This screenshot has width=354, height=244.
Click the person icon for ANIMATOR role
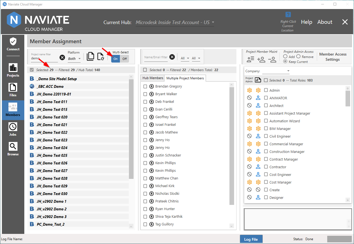point(258,98)
